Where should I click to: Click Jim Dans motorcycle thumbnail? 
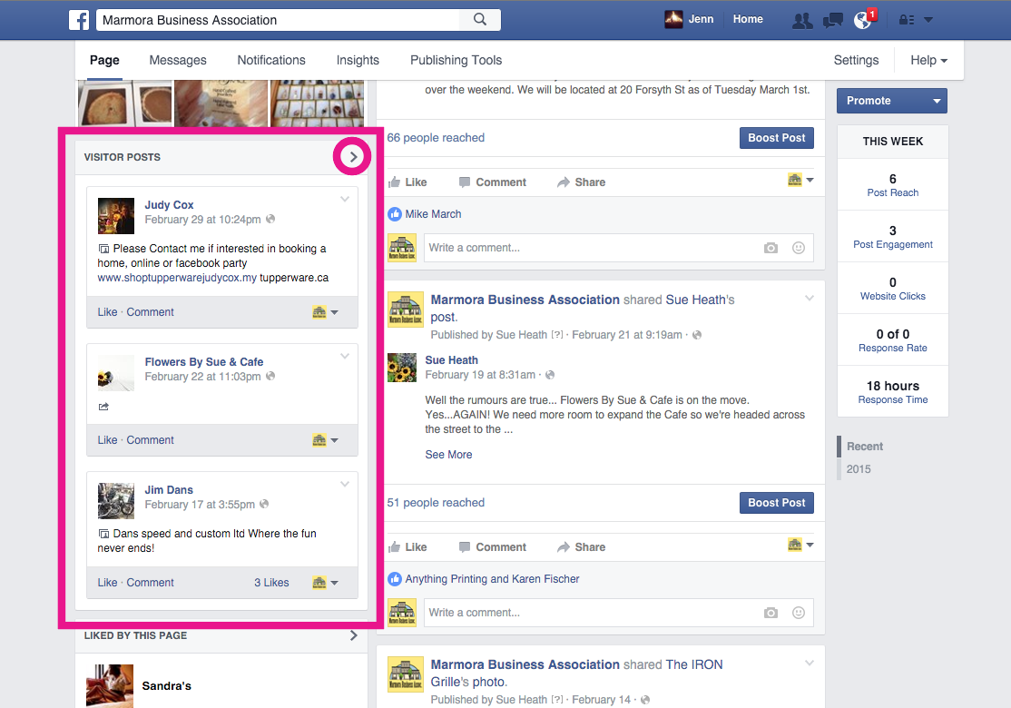point(116,501)
